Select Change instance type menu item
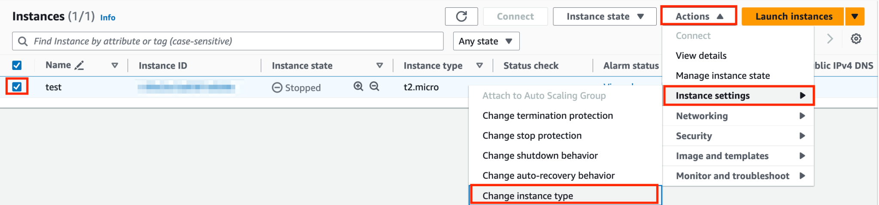Viewport: 879px width, 205px height. [x=564, y=196]
